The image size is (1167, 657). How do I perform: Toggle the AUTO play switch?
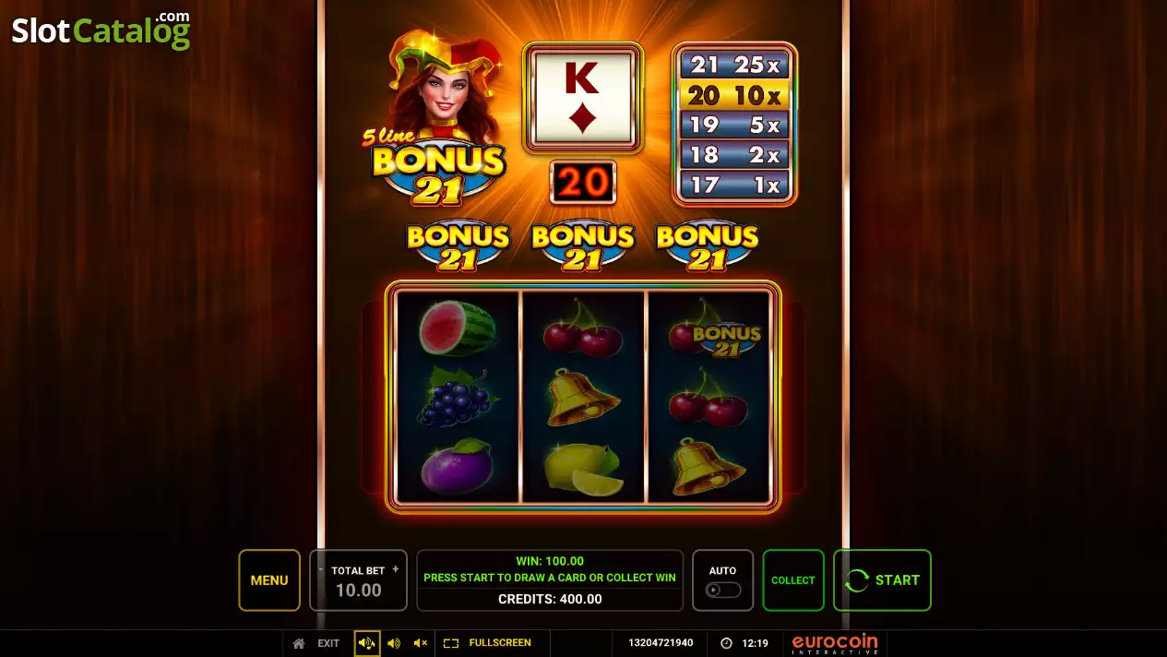click(x=723, y=590)
